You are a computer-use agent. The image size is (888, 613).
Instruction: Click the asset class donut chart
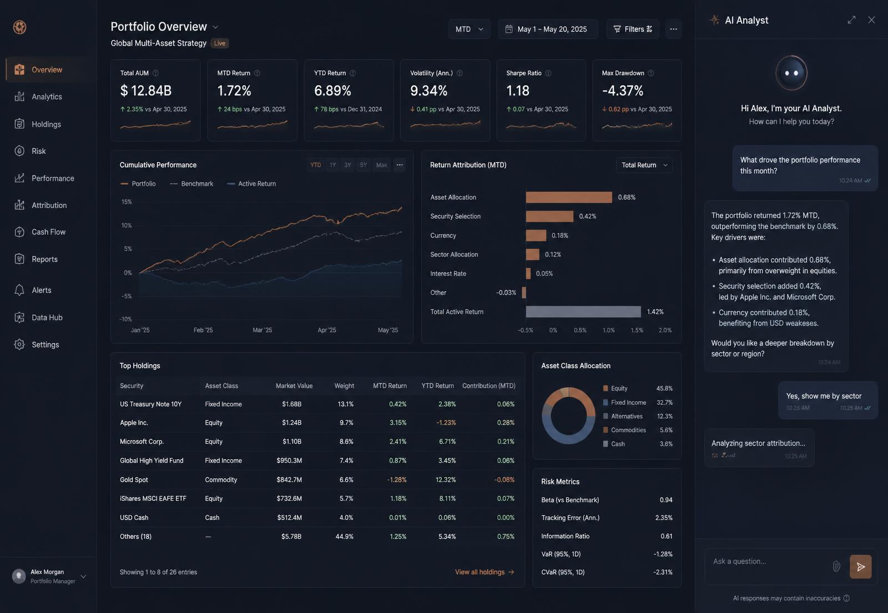click(x=568, y=415)
